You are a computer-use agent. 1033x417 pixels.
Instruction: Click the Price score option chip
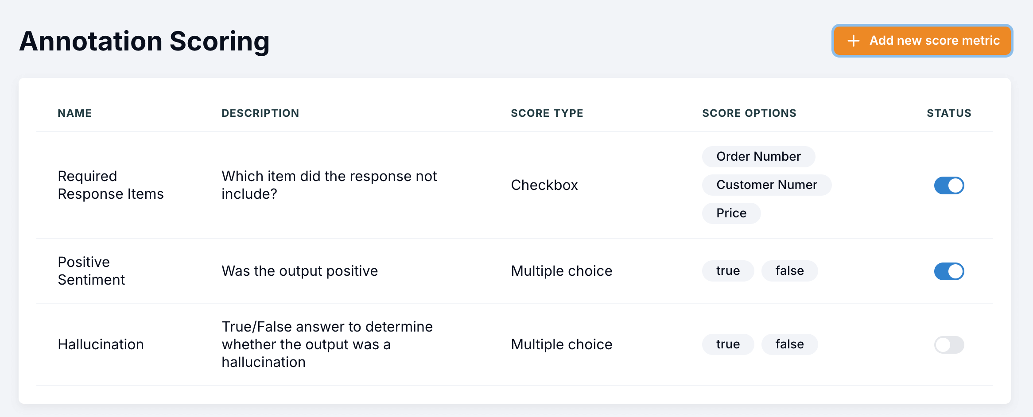tap(731, 213)
